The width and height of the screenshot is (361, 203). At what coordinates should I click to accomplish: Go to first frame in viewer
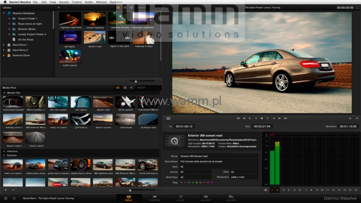[x=238, y=119]
